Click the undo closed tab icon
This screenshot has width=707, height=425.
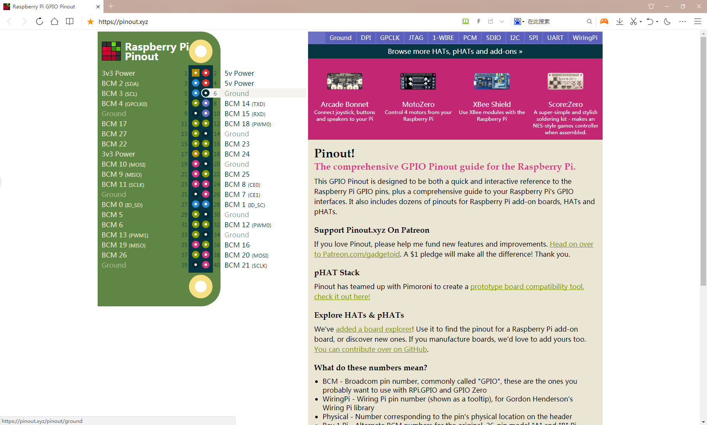(x=650, y=21)
